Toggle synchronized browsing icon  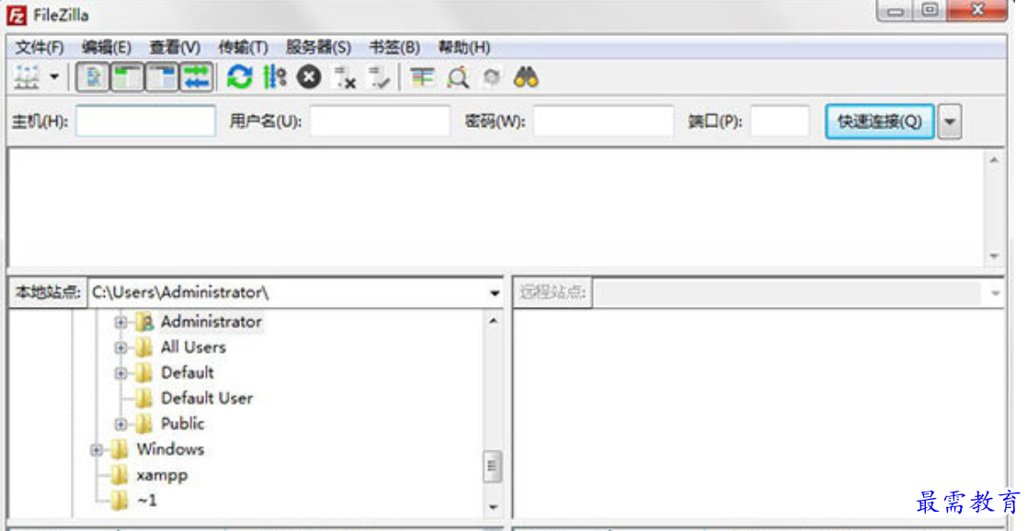(x=492, y=77)
